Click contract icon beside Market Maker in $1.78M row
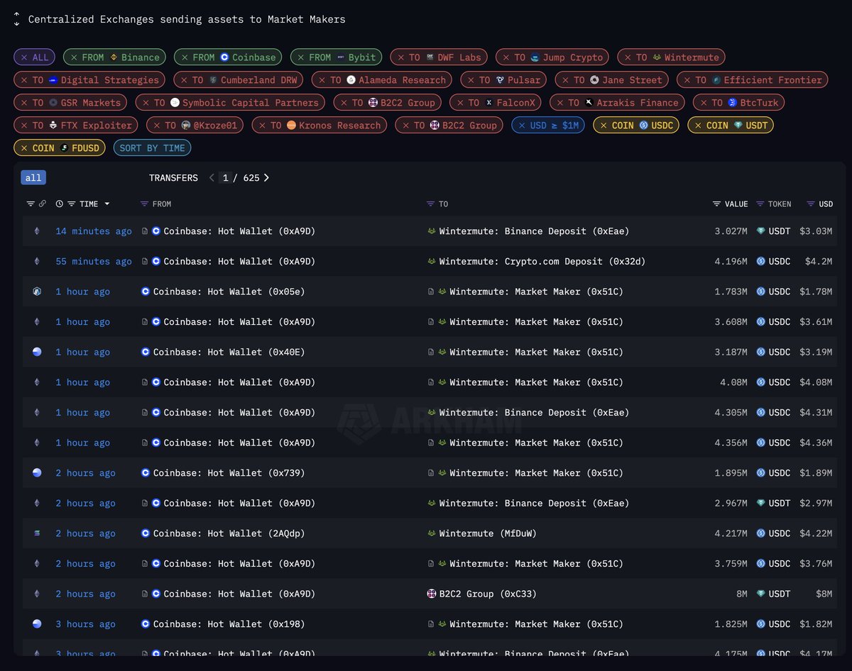The height and width of the screenshot is (671, 852). pyautogui.click(x=431, y=292)
